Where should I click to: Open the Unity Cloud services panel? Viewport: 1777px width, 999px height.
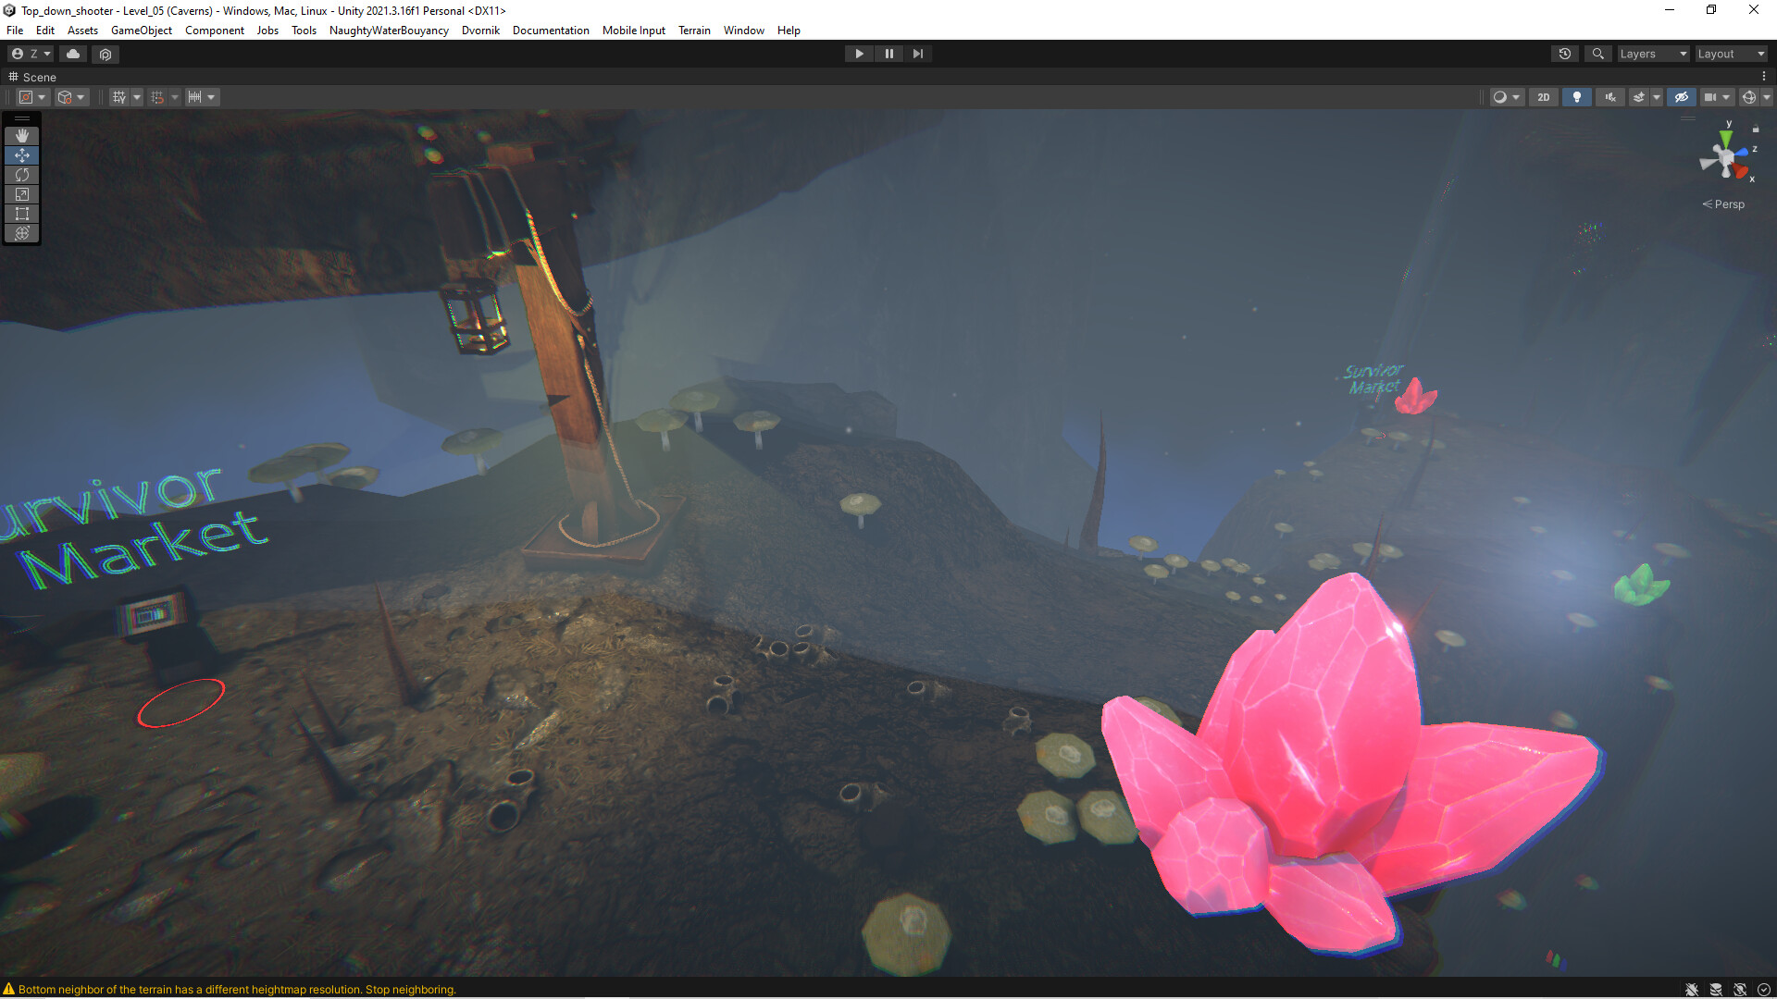click(x=73, y=54)
